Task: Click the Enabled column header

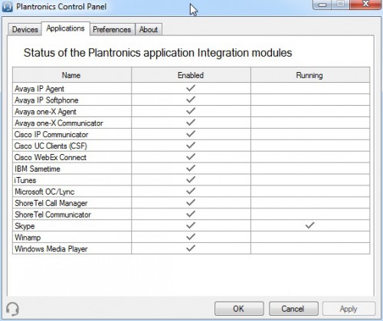Action: [191, 75]
